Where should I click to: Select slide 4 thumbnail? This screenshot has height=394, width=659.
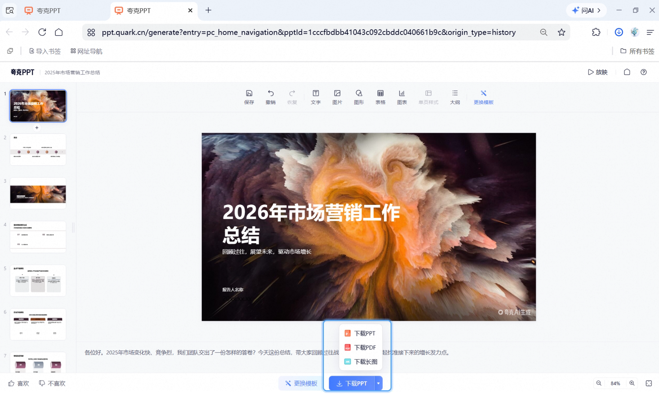pyautogui.click(x=38, y=237)
